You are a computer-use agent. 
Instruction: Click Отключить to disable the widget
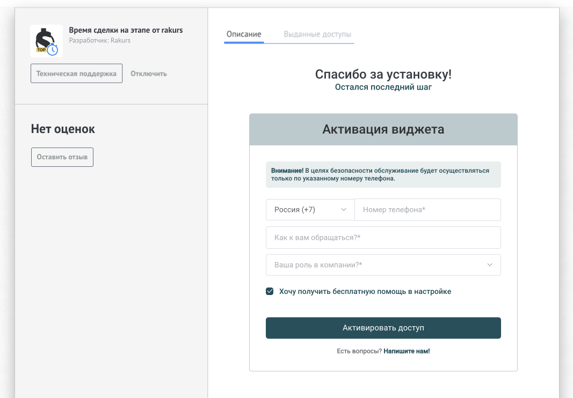point(149,73)
